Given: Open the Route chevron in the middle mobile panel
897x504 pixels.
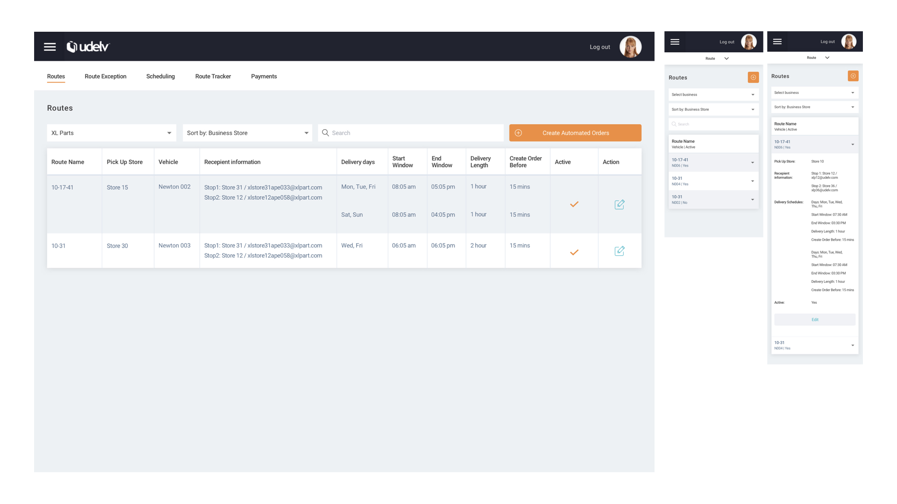Looking at the screenshot, I should pyautogui.click(x=726, y=59).
